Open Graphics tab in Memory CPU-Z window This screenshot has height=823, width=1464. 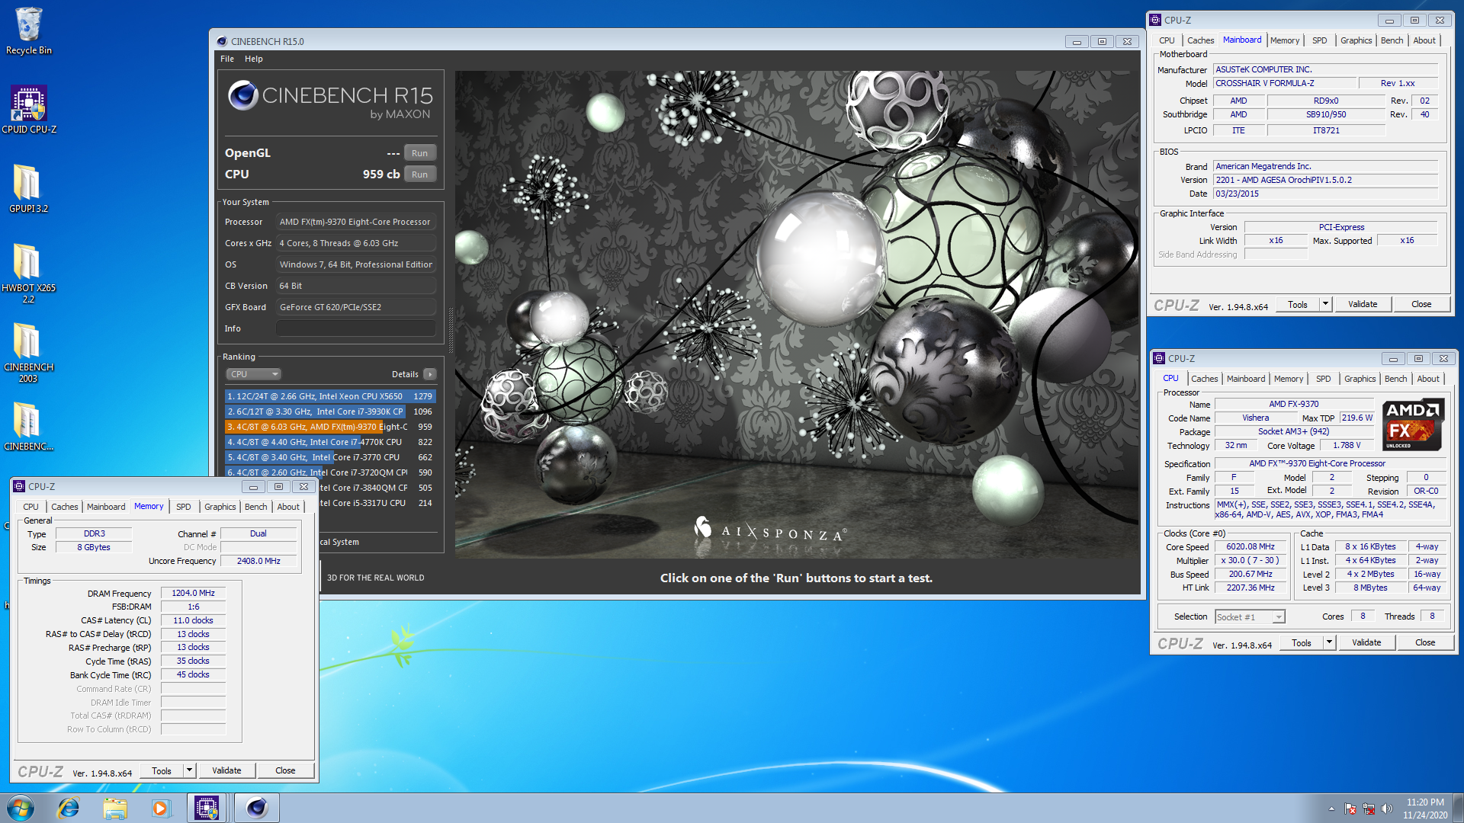tap(220, 507)
